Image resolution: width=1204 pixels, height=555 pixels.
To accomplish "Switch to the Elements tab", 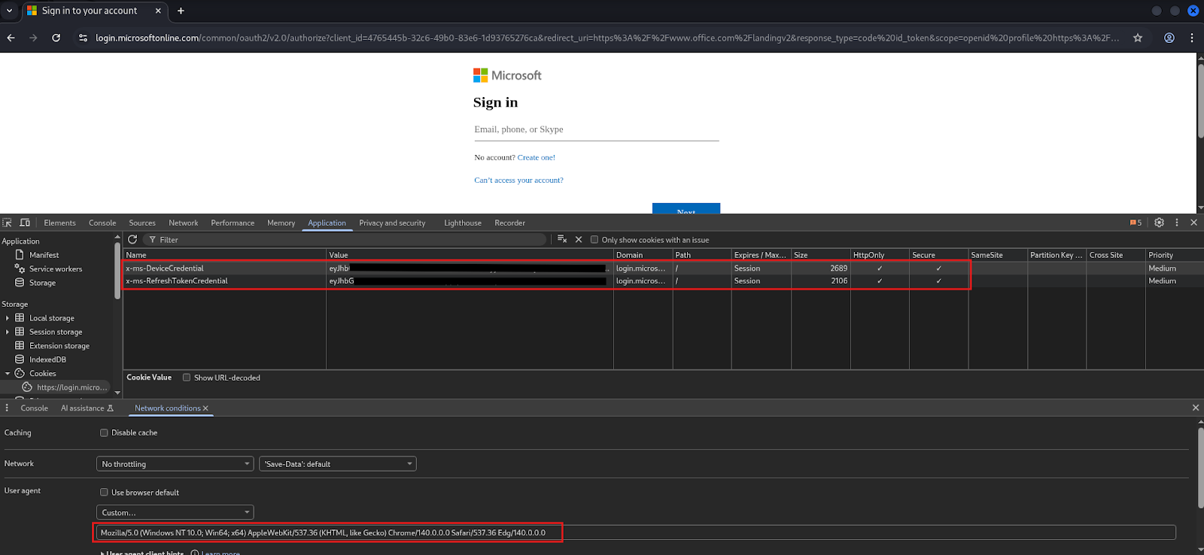I will [x=59, y=223].
